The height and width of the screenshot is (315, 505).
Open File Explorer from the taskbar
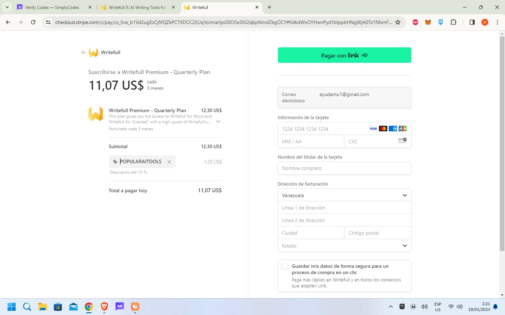point(42,307)
